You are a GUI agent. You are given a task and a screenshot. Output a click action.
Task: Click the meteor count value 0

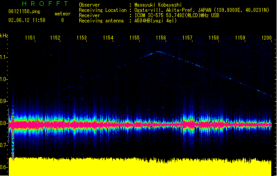click(63, 20)
